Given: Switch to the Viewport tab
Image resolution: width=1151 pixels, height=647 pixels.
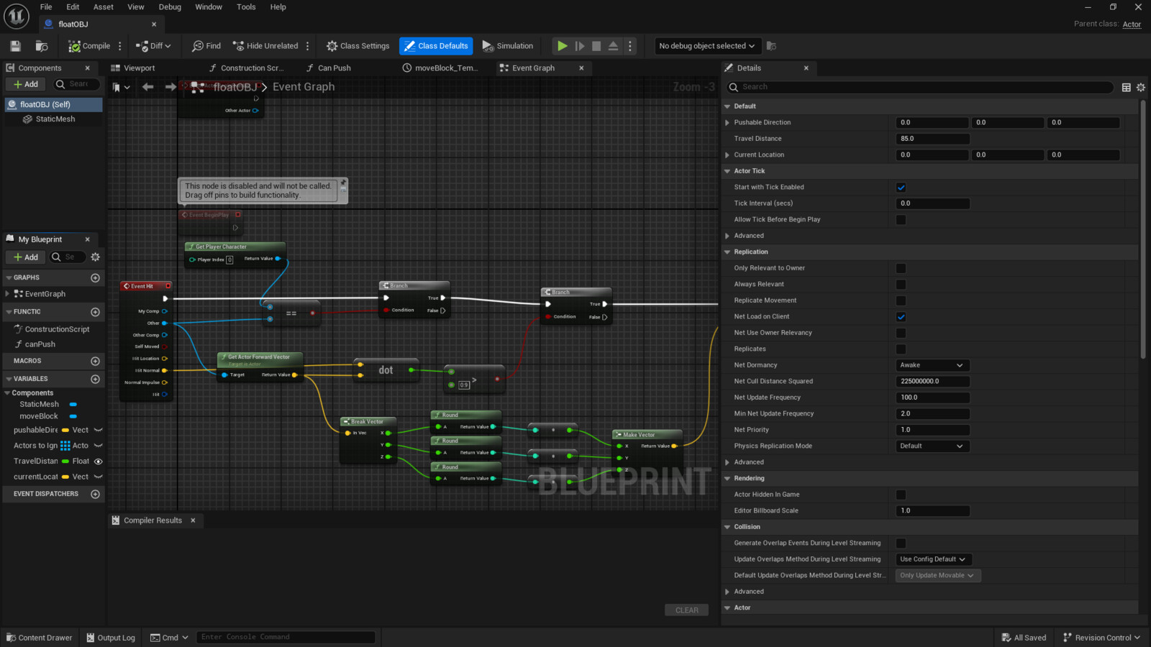Looking at the screenshot, I should pos(140,68).
